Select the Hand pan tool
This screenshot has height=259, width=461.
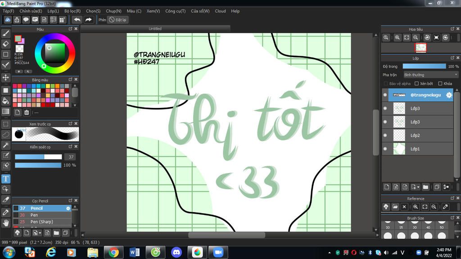[x=6, y=222]
